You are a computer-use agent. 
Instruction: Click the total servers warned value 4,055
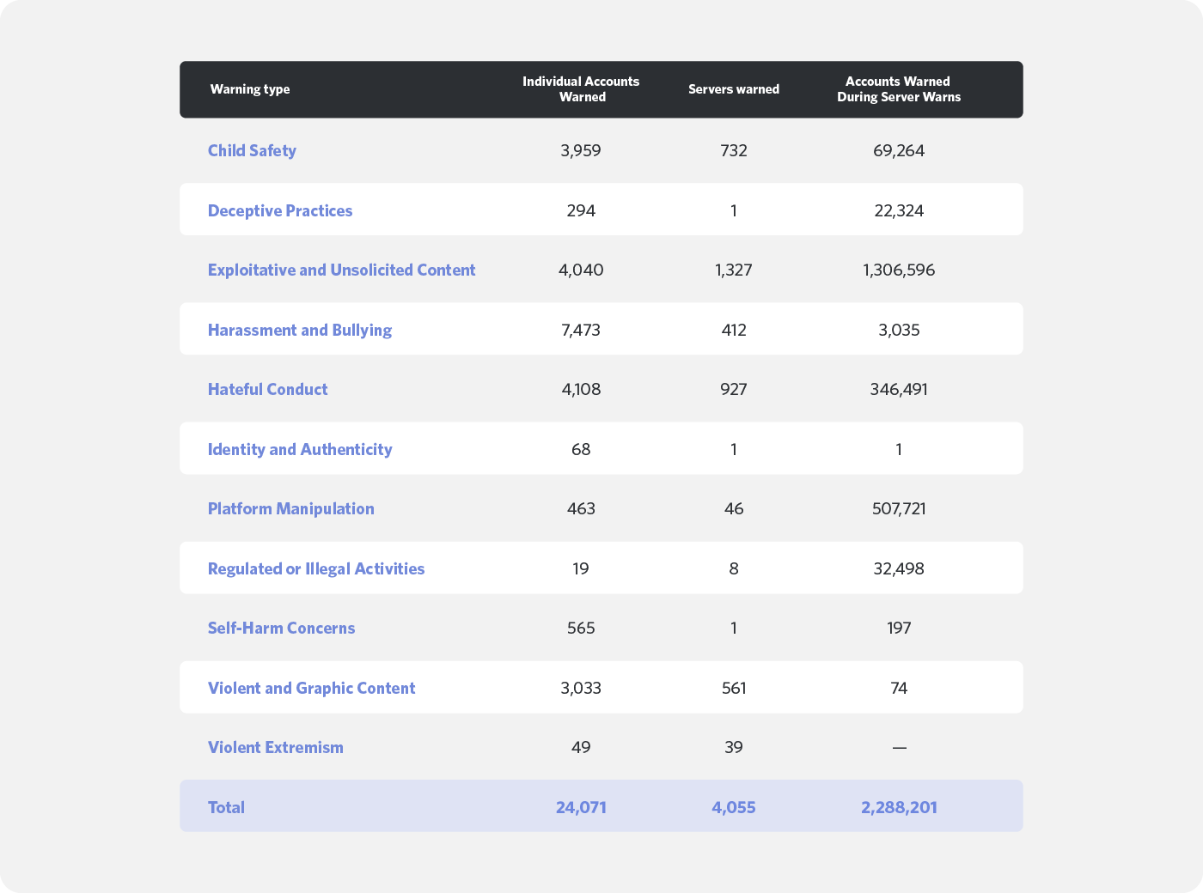[x=734, y=807]
